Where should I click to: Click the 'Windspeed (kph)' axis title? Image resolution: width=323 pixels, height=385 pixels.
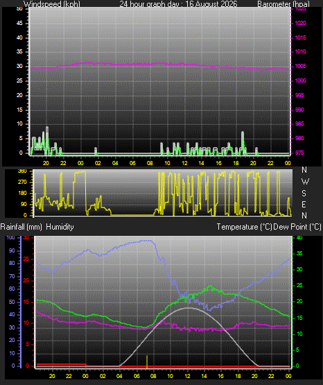(52, 4)
